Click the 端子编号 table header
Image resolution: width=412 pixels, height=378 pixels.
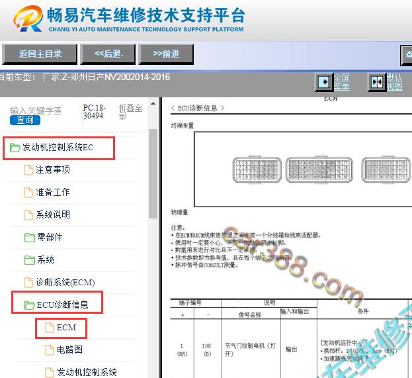click(x=190, y=303)
